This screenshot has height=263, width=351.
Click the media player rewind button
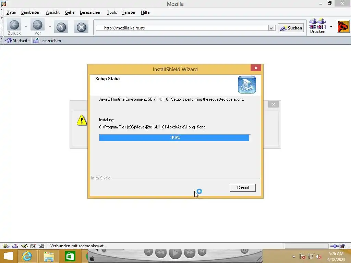(x=161, y=253)
